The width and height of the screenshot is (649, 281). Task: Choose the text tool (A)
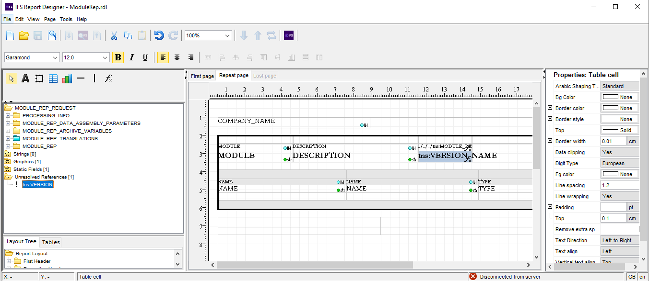pyautogui.click(x=25, y=79)
